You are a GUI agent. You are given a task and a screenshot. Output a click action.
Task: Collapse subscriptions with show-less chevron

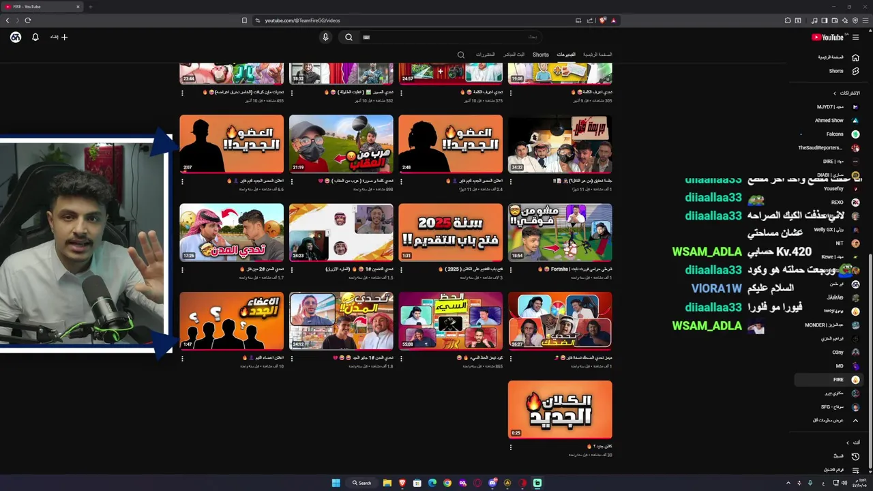[x=855, y=421]
